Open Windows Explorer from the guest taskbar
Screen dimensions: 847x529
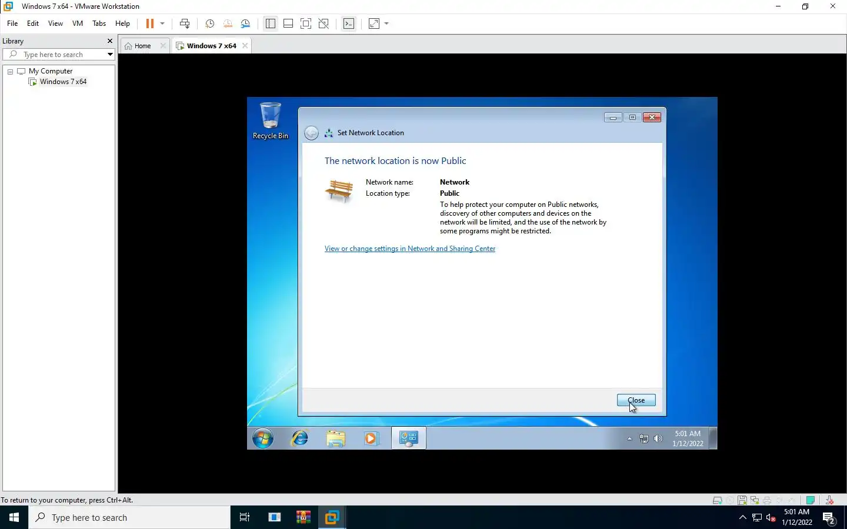[x=336, y=438]
